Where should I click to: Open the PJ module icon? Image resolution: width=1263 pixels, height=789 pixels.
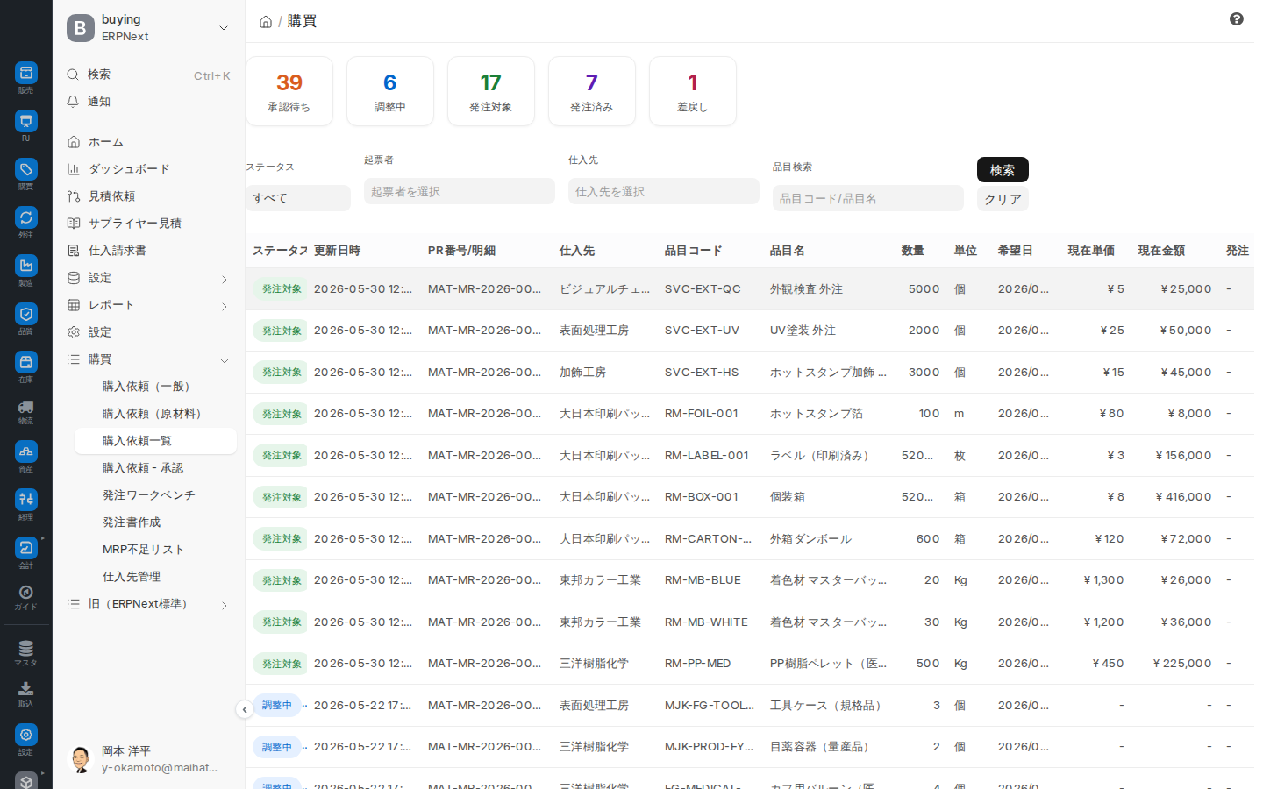[x=25, y=121]
